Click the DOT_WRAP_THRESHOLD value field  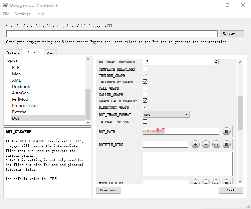(178, 62)
